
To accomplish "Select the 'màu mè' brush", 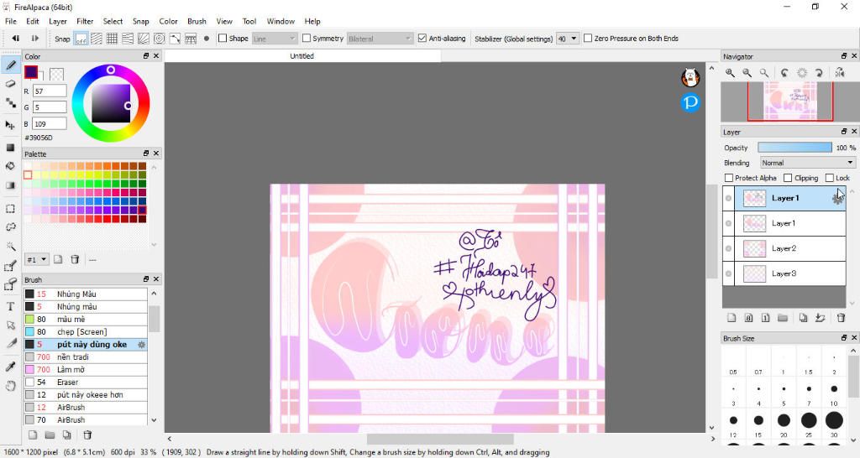I will point(86,320).
